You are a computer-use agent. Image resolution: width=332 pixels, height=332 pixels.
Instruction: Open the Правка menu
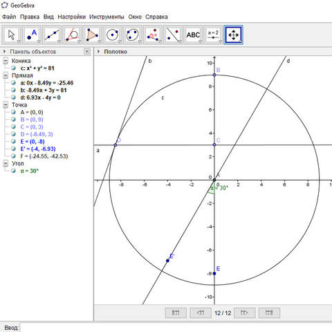click(x=30, y=17)
